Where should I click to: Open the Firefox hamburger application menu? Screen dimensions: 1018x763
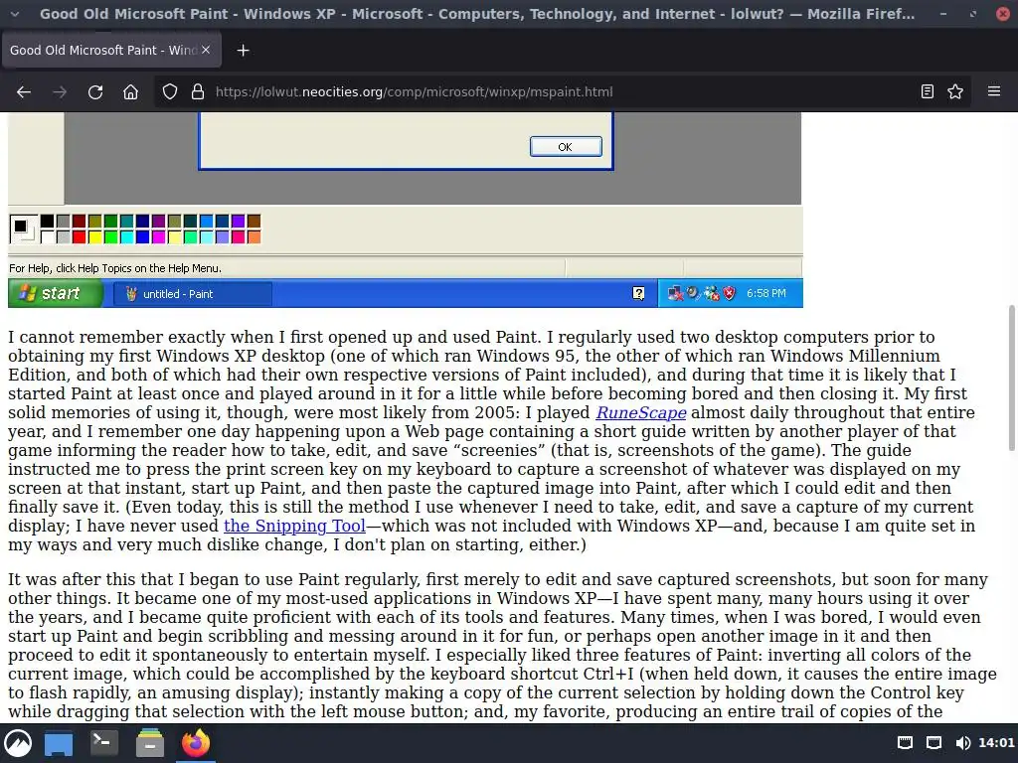(x=994, y=91)
